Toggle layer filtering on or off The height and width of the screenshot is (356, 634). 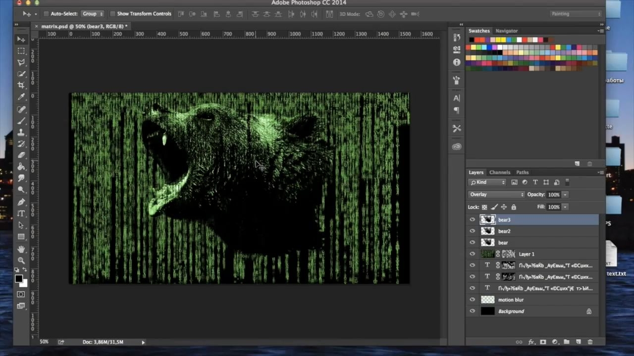[567, 182]
